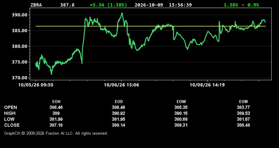Select the EOH low value 381.99
Image resolution: width=279 pixels, height=148 pixels.
pyautogui.click(x=56, y=119)
